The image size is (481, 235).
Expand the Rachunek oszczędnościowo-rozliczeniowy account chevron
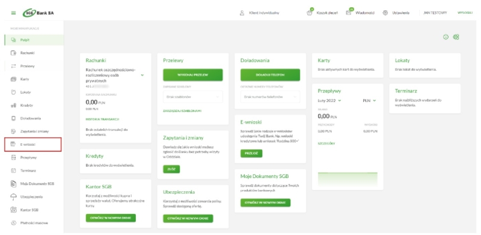point(142,75)
